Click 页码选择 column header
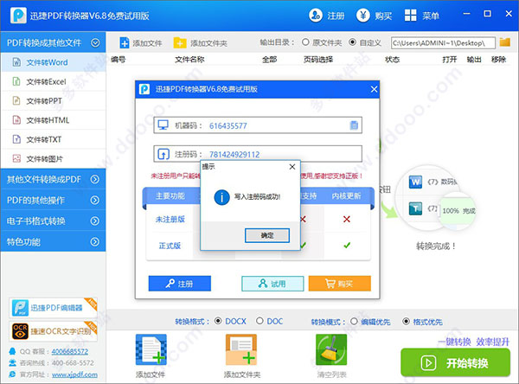 coord(318,60)
